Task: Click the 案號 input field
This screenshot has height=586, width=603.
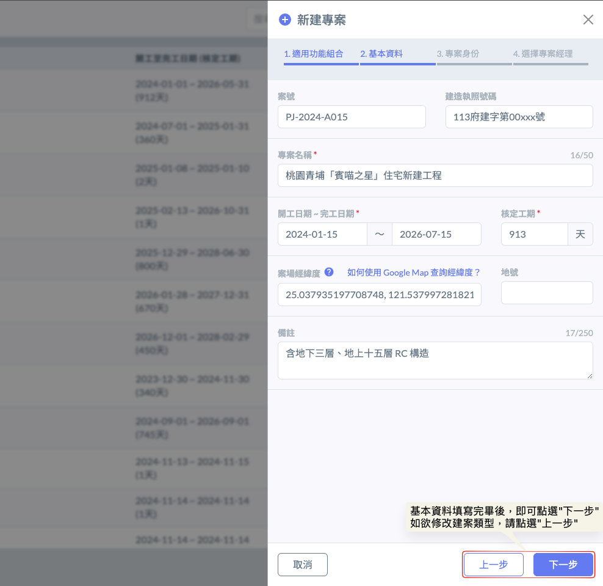Action: (352, 117)
